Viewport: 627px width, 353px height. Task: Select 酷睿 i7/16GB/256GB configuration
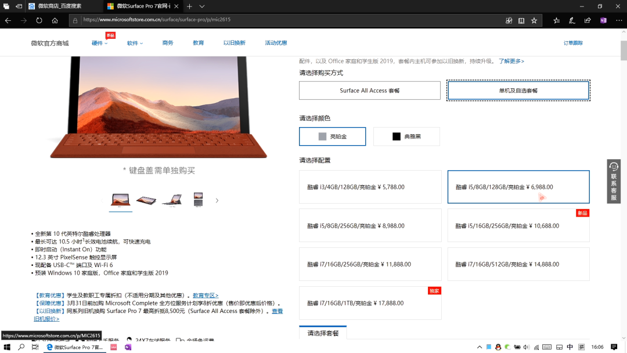(370, 264)
